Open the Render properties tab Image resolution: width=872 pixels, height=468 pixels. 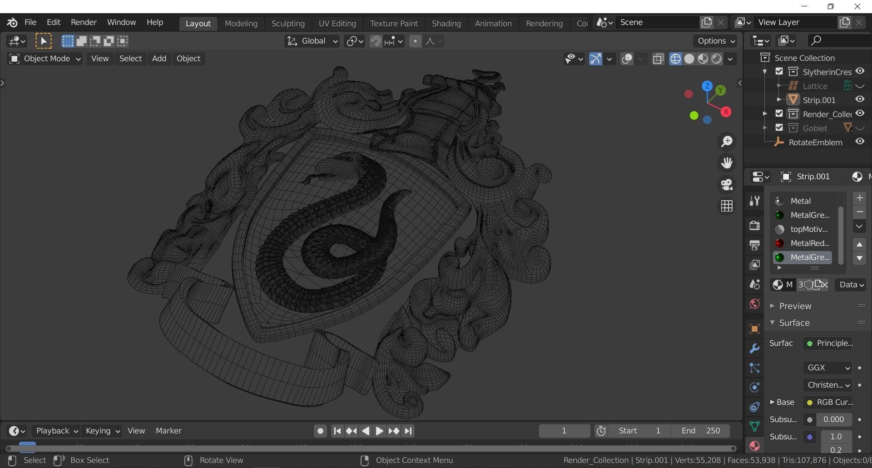pos(754,226)
